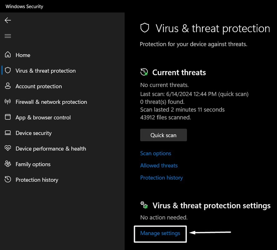Viewport: 277px width, 250px height.
Task: Open the Allowed threats link
Action: [159, 165]
